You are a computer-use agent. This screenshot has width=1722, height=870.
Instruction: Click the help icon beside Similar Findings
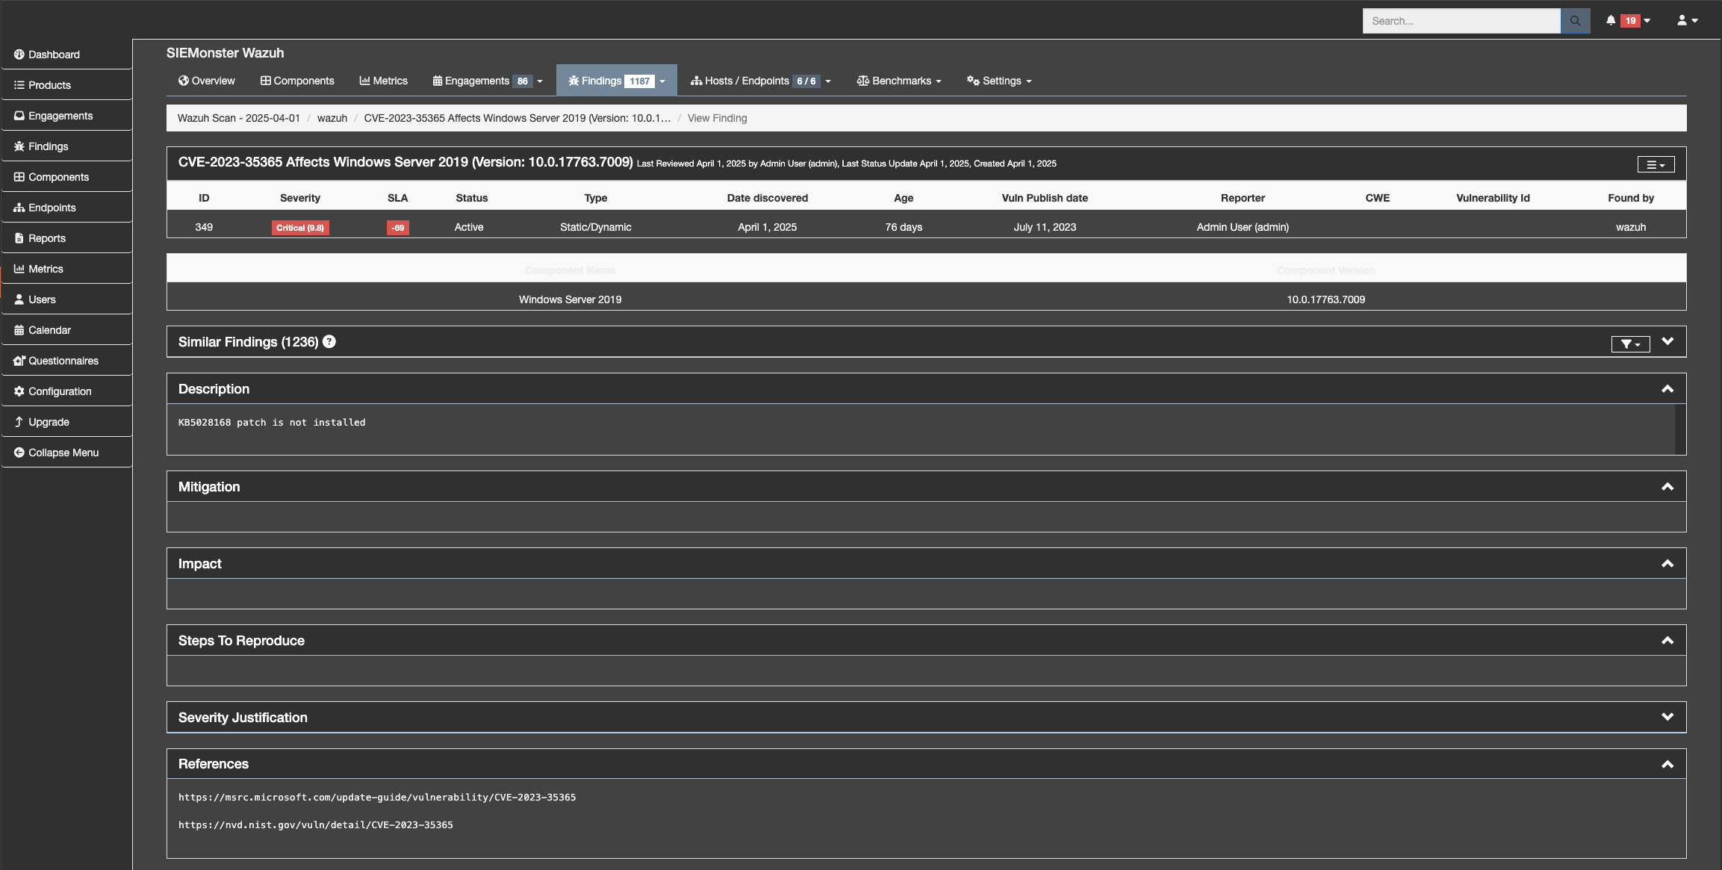tap(329, 342)
